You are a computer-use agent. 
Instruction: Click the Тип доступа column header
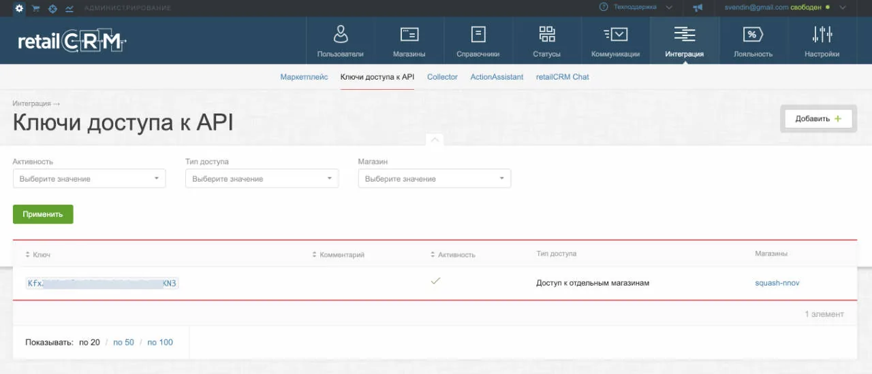pyautogui.click(x=556, y=254)
